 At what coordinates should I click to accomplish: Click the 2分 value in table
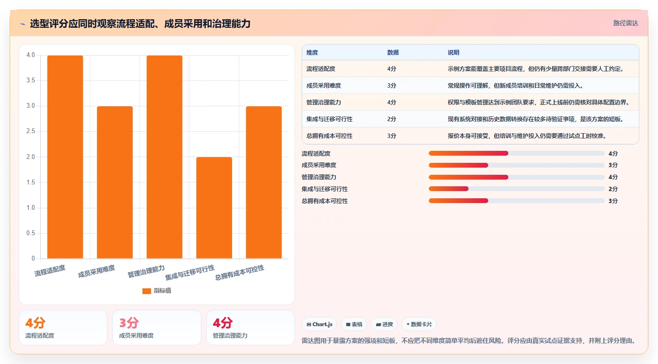[391, 119]
